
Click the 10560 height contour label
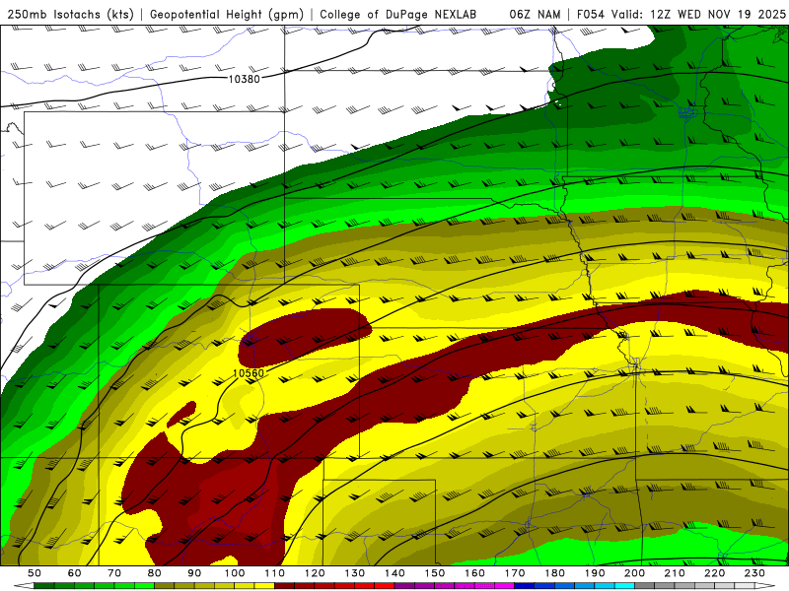249,373
